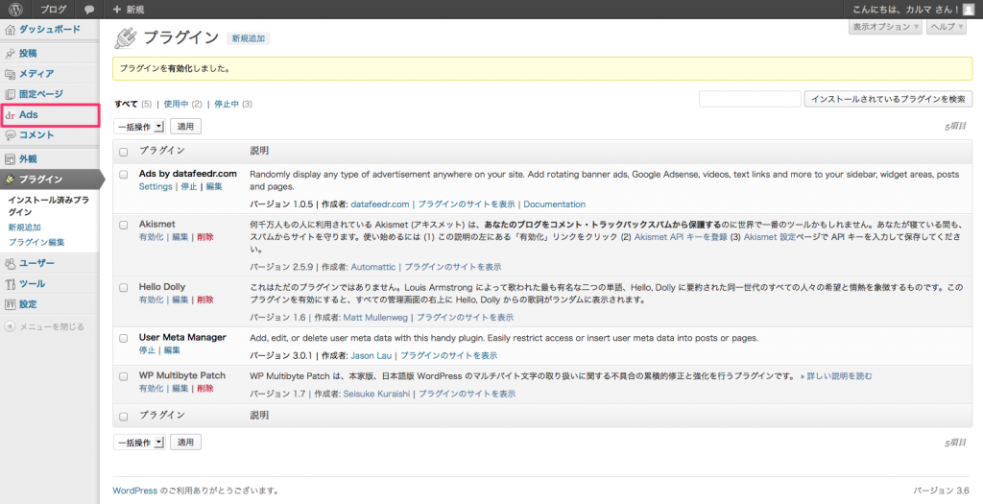Toggle select-all checkbox in table header

[124, 152]
